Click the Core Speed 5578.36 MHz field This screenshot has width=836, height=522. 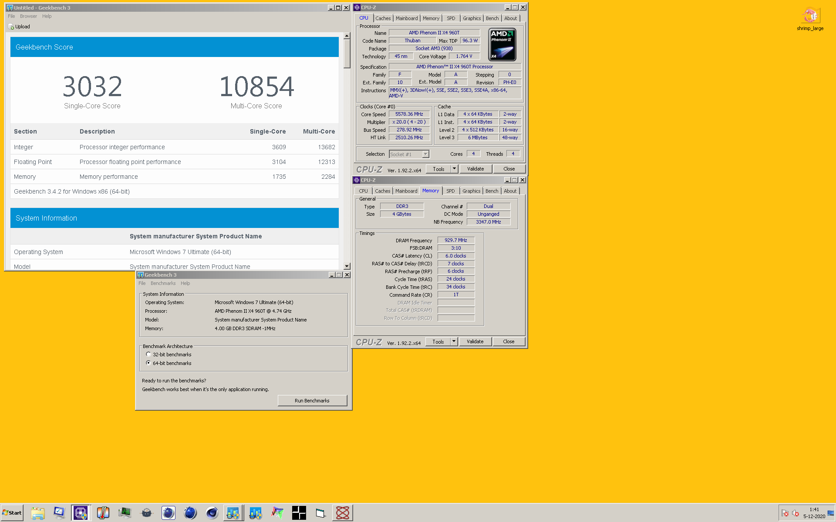pos(409,114)
